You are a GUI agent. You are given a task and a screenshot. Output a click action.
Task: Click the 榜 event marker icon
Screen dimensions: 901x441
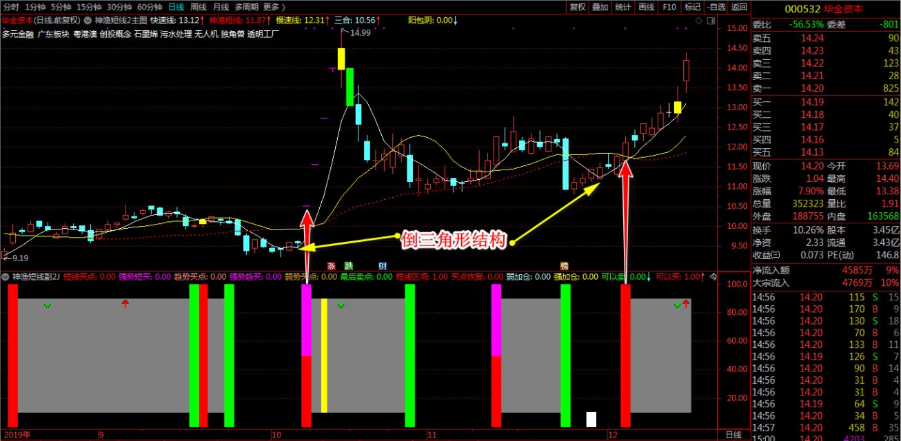pos(565,265)
